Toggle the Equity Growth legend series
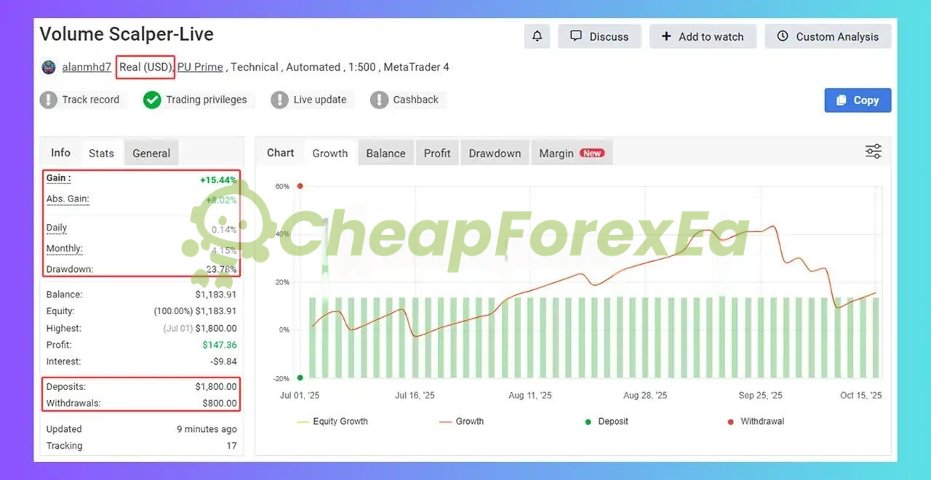This screenshot has height=480, width=931. tap(332, 421)
